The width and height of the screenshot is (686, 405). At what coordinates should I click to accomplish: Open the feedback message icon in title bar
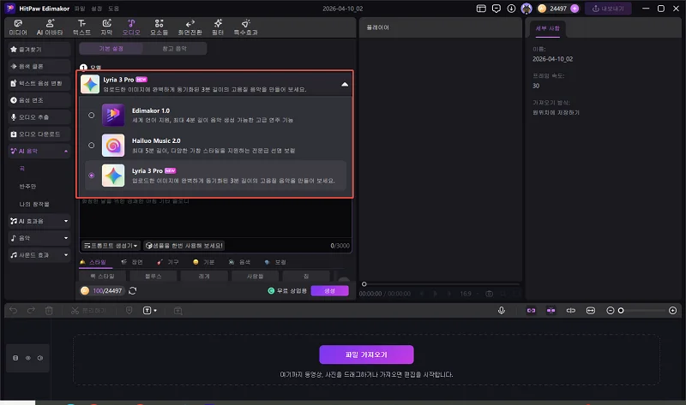click(496, 9)
